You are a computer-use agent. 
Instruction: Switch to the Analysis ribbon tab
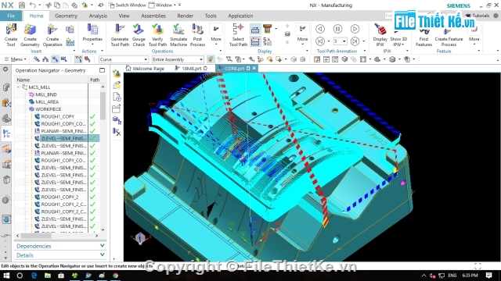coord(98,16)
